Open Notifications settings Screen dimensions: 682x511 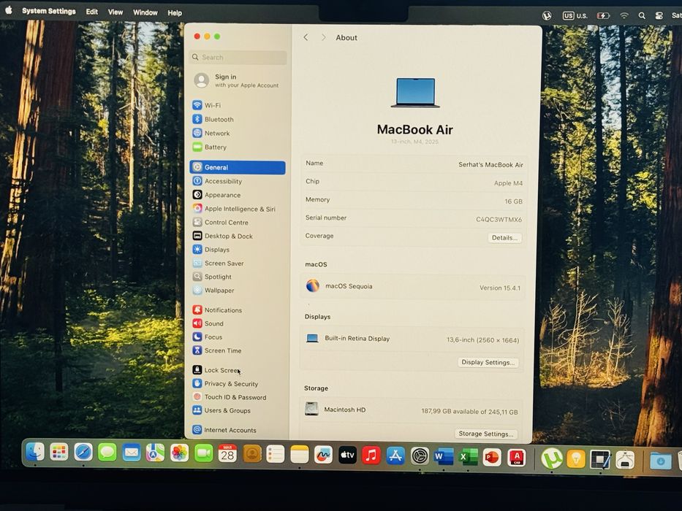pyautogui.click(x=223, y=310)
